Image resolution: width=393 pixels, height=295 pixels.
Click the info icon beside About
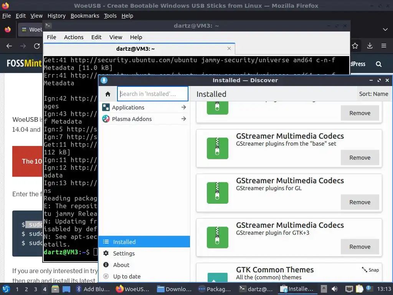click(x=106, y=265)
